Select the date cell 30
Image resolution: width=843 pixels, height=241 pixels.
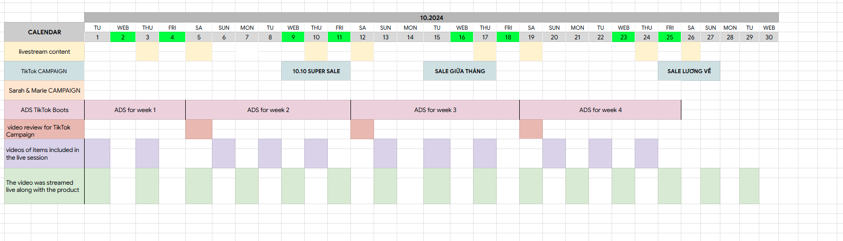click(x=769, y=37)
